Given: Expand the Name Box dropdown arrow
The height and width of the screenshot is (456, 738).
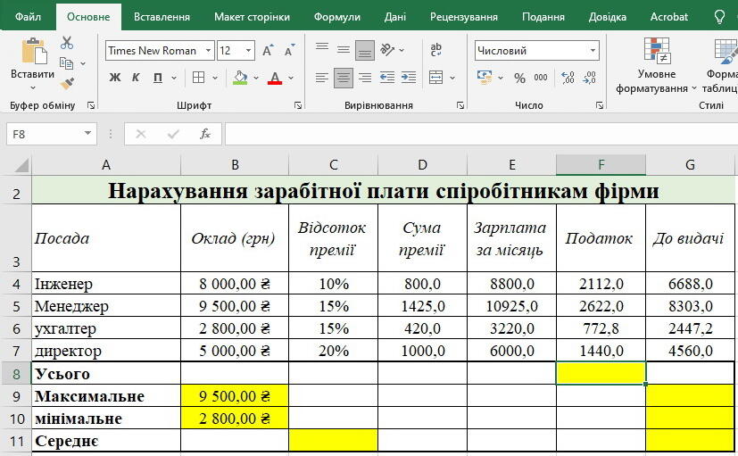Looking at the screenshot, I should tap(88, 134).
